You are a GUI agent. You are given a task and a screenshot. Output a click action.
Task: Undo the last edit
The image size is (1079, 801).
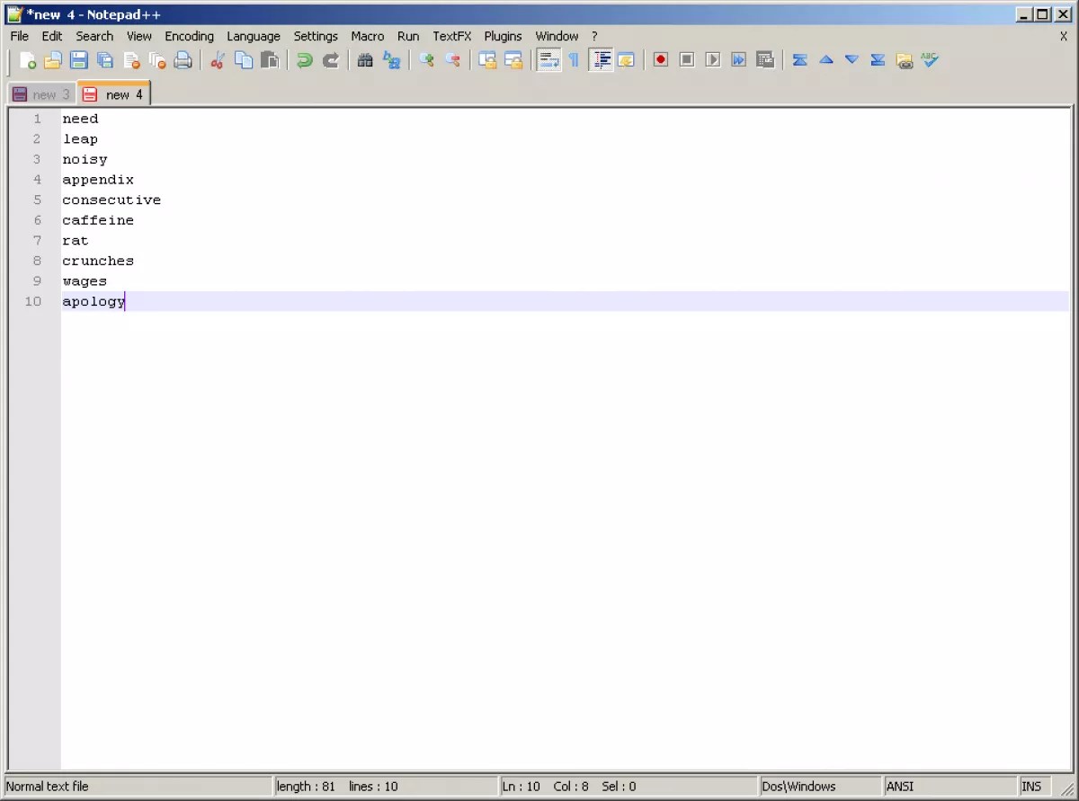point(303,59)
